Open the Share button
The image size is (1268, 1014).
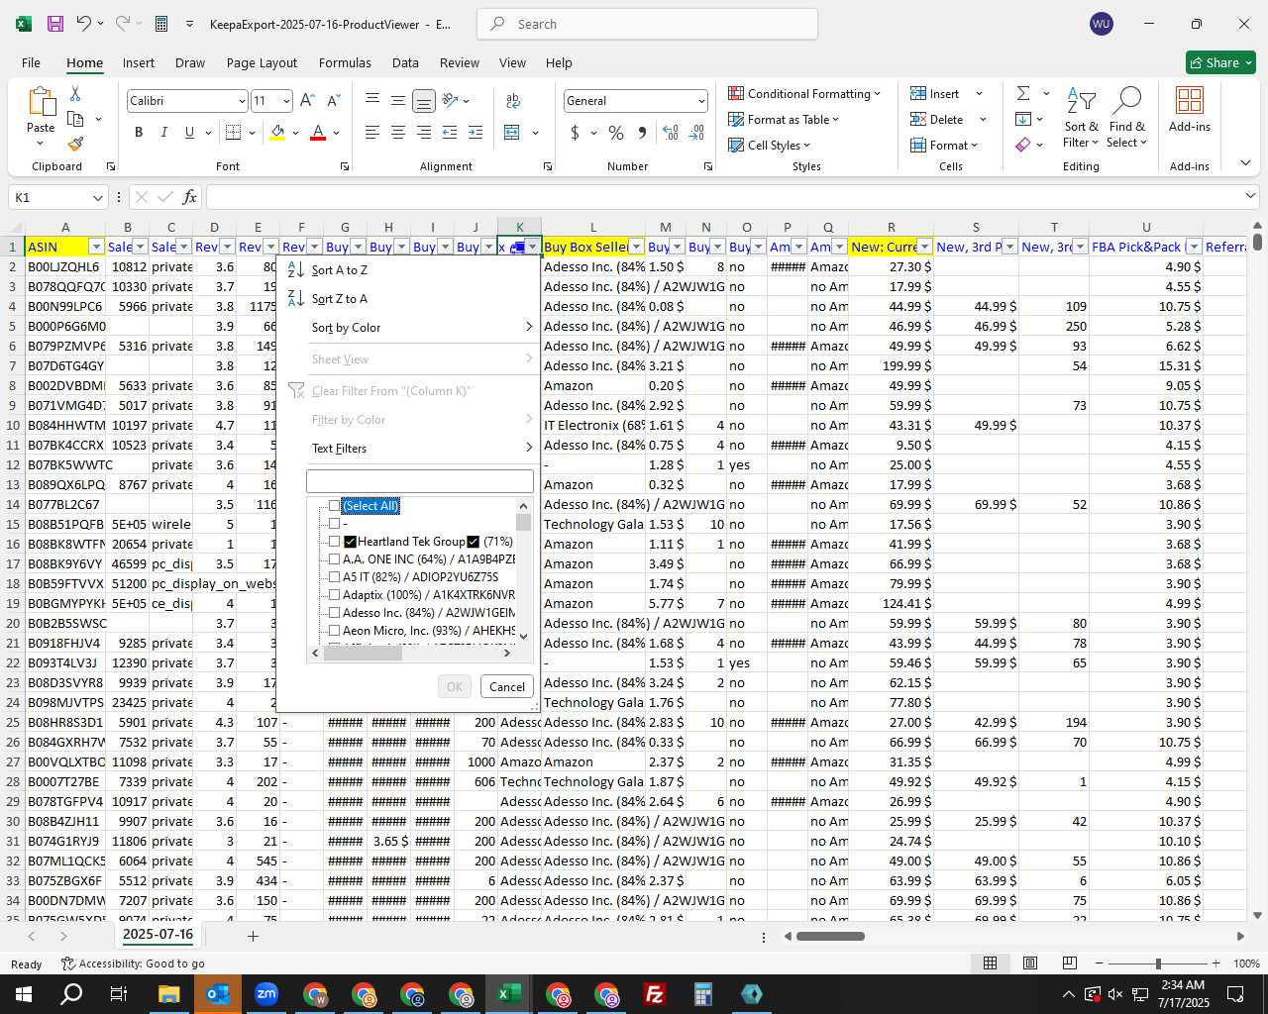(x=1221, y=62)
